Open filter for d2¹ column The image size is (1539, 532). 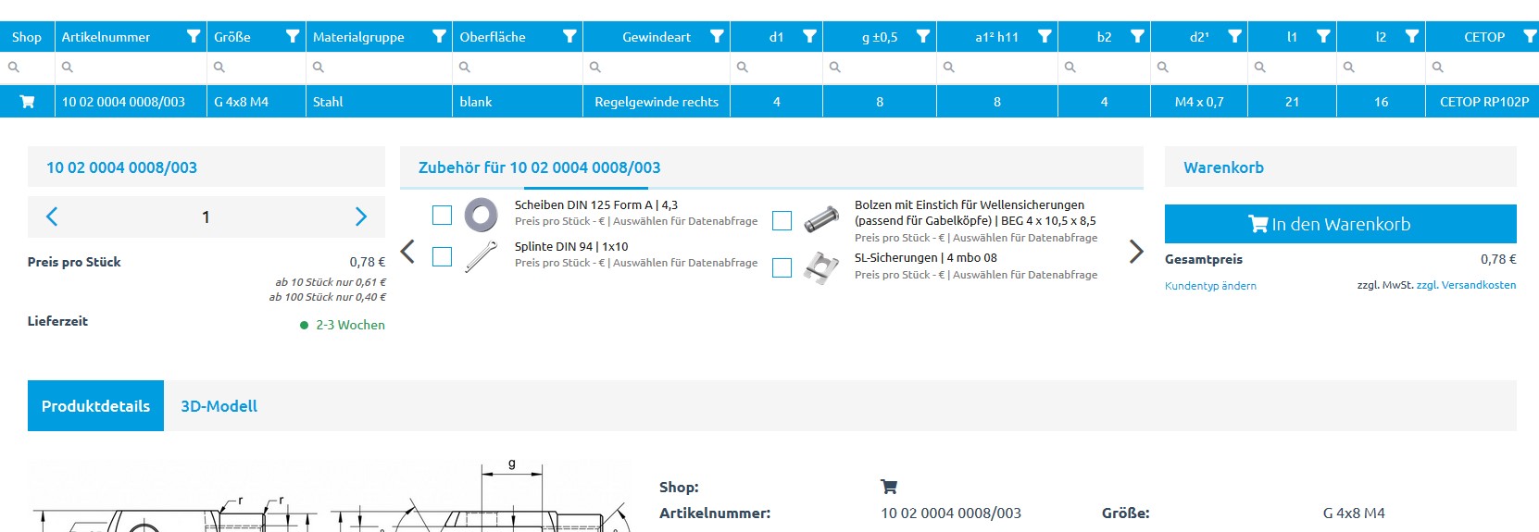(1234, 37)
